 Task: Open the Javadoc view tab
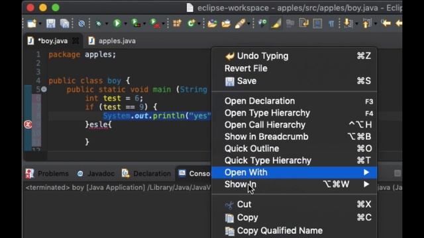coord(95,174)
